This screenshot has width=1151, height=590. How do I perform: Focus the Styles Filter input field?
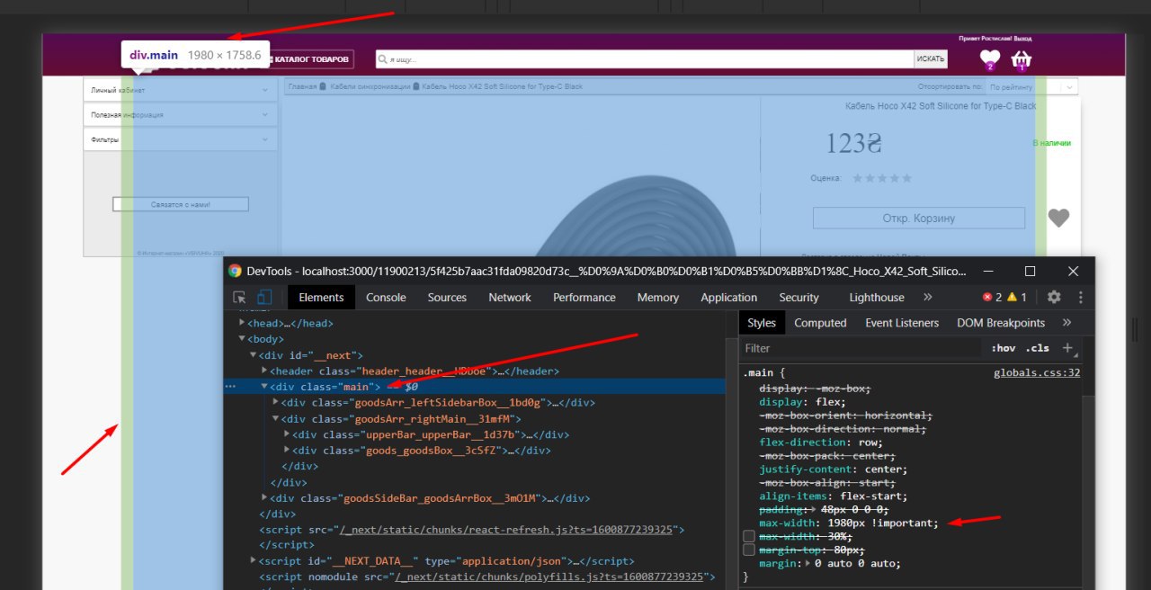859,348
